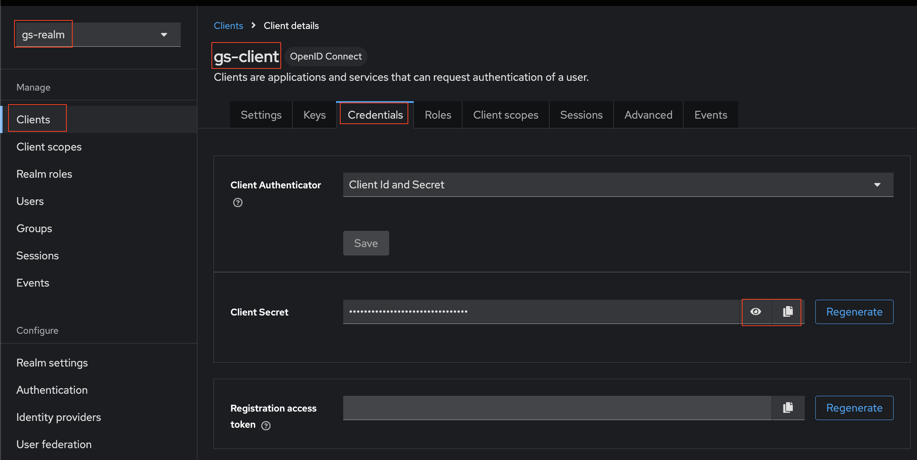Regenerate the Registration access token
Screen dimensions: 917x460
pos(854,408)
